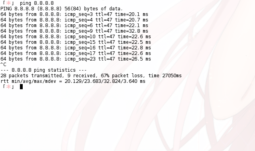Click the time=22.1 ms value
The height and width of the screenshot is (151, 255).
click(x=131, y=25)
